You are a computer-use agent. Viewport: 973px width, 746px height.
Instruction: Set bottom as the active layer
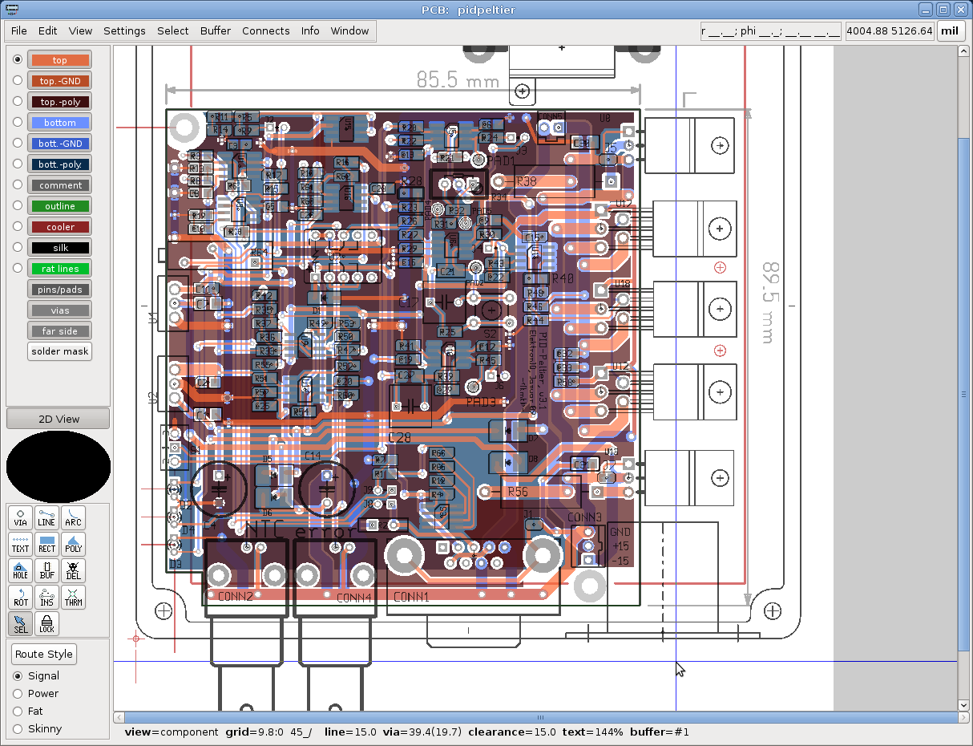[18, 123]
